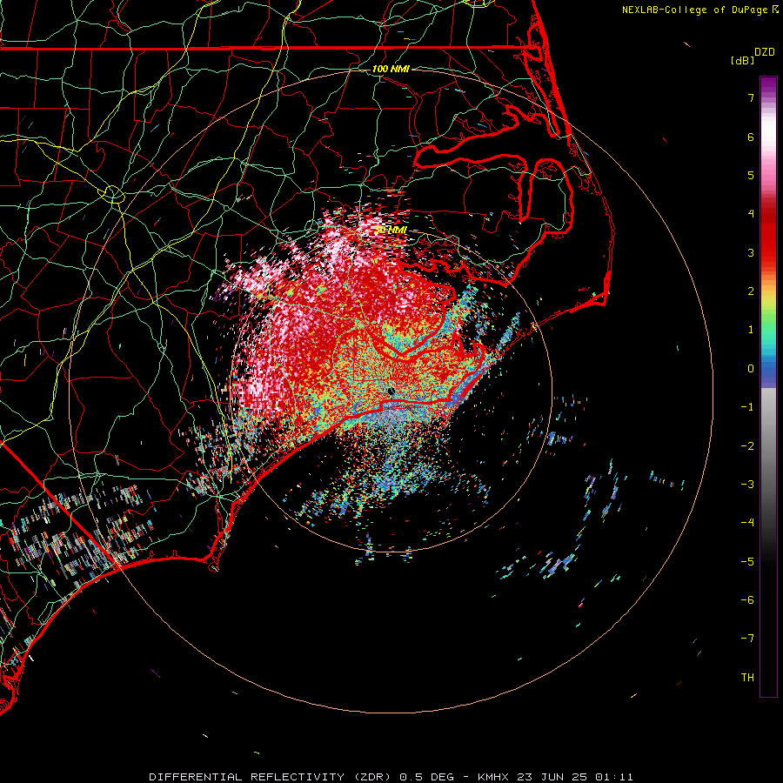Click the 100 NMI range ring label

coord(391,69)
